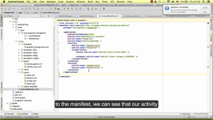Click the hide Project panel icon

[x=53, y=16]
